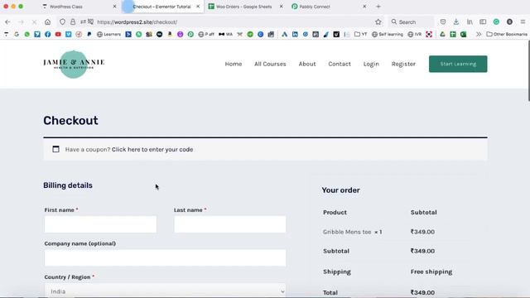This screenshot has width=530, height=298.
Task: Open the All Courses menu item
Action: 270,64
